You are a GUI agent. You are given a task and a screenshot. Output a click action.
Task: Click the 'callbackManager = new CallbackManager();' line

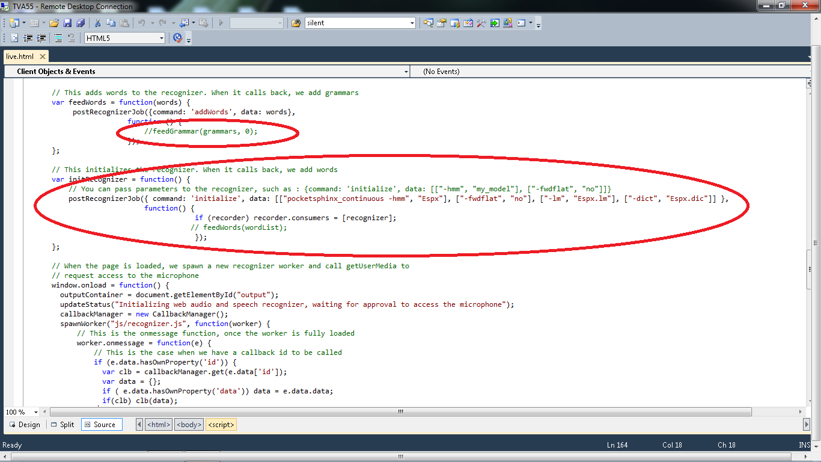(144, 314)
